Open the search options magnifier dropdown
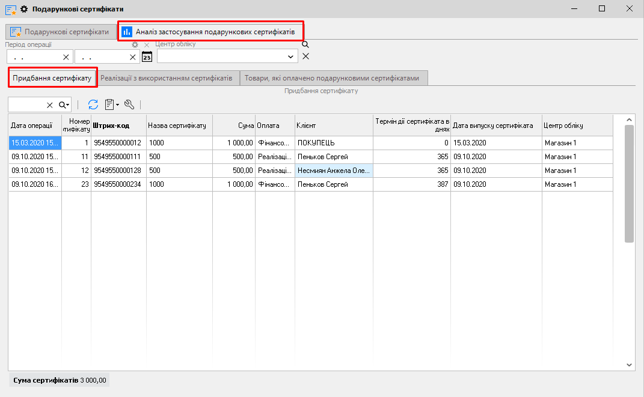The image size is (644, 397). (64, 105)
